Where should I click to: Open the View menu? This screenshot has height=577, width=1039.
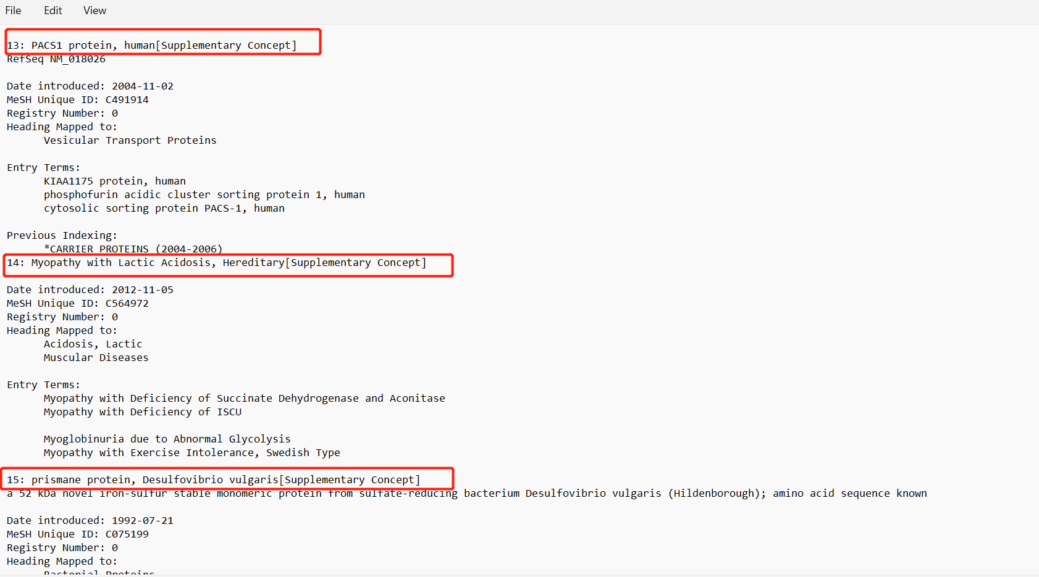pos(95,10)
